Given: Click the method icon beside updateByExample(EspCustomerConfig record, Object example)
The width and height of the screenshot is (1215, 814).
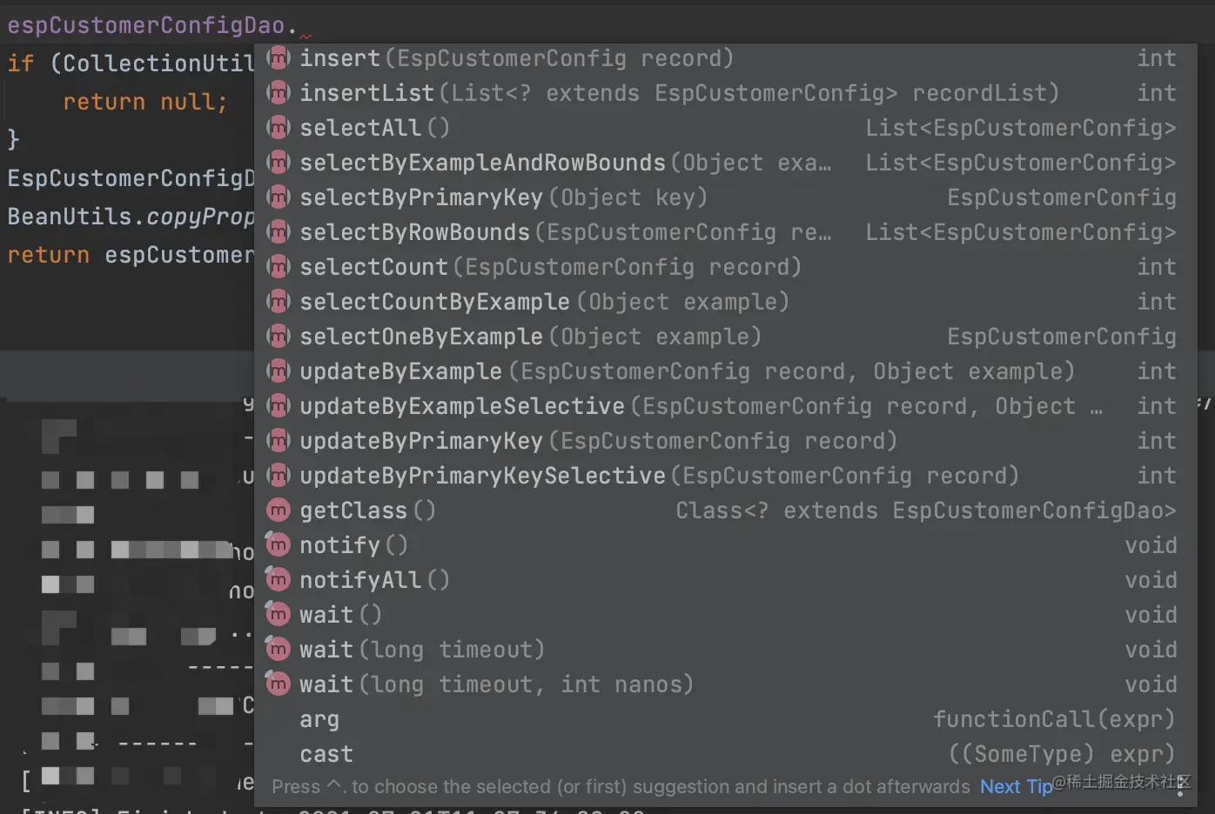Looking at the screenshot, I should tap(278, 371).
